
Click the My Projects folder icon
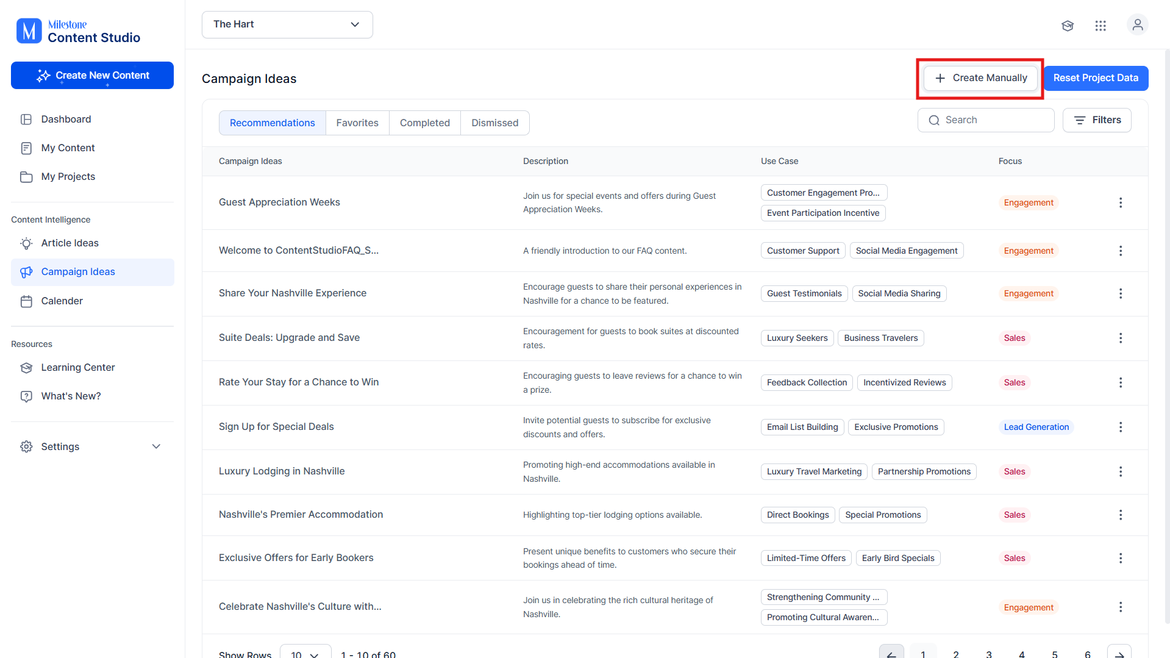pyautogui.click(x=26, y=177)
